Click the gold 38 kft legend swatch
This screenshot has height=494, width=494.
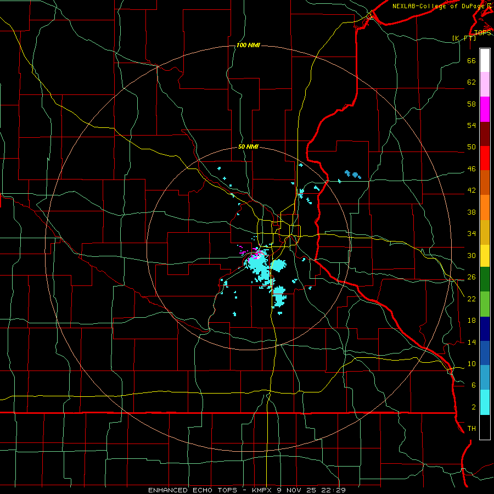(485, 232)
